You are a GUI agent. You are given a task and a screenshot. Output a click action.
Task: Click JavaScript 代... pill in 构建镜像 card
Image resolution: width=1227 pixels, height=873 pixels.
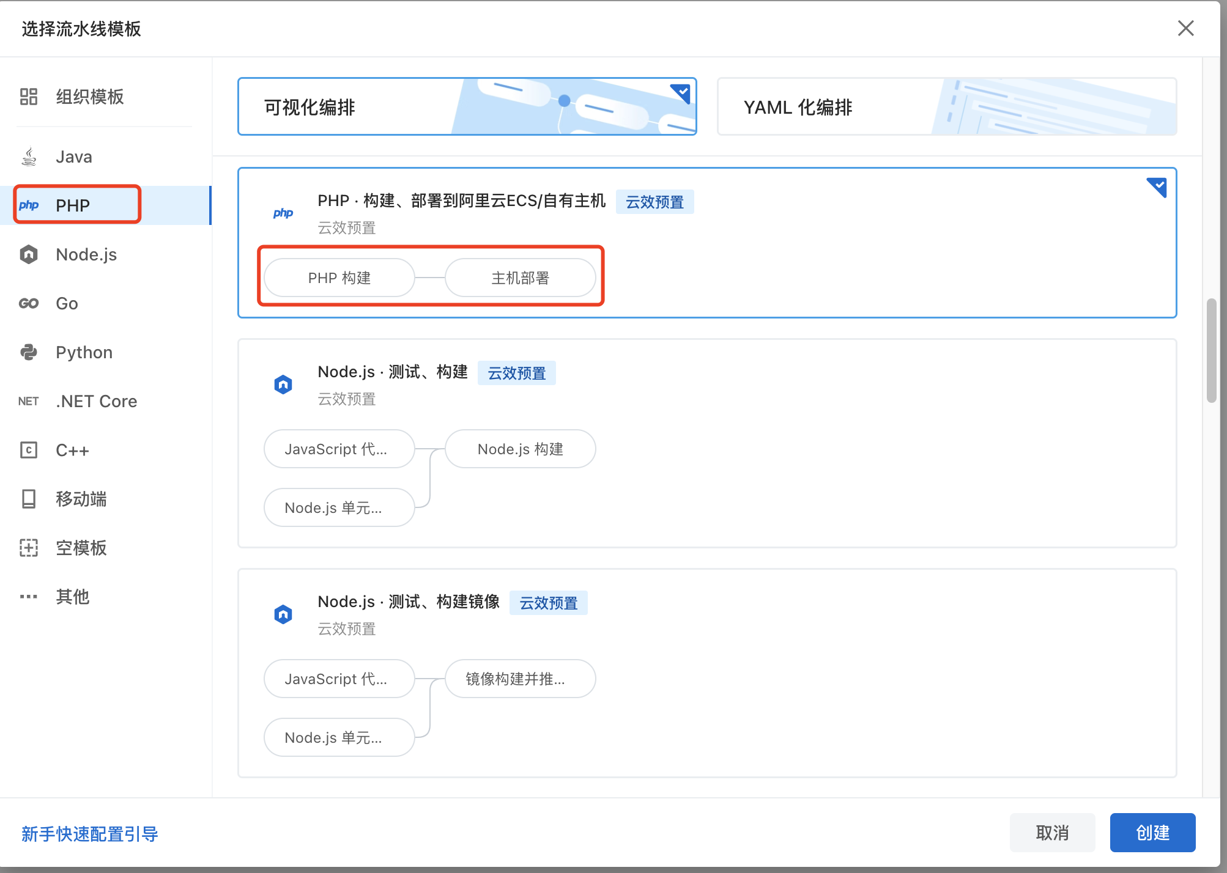tap(339, 679)
